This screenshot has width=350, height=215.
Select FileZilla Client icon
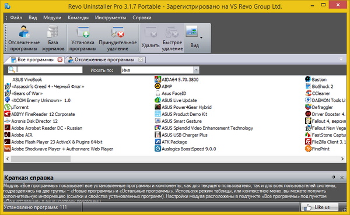tap(308, 142)
